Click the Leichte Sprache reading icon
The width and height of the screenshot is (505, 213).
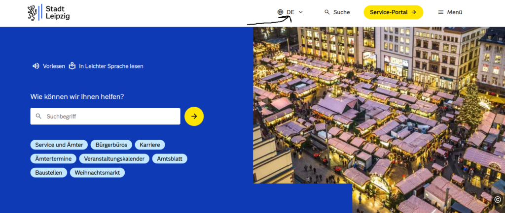pos(72,66)
